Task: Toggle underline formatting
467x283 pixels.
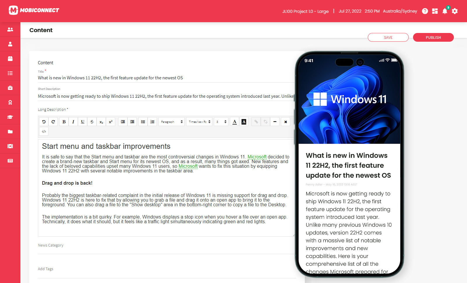Action: pos(83,122)
